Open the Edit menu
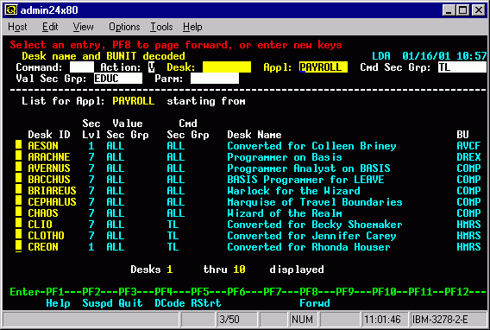This screenshot has width=490, height=330. pyautogui.click(x=50, y=27)
